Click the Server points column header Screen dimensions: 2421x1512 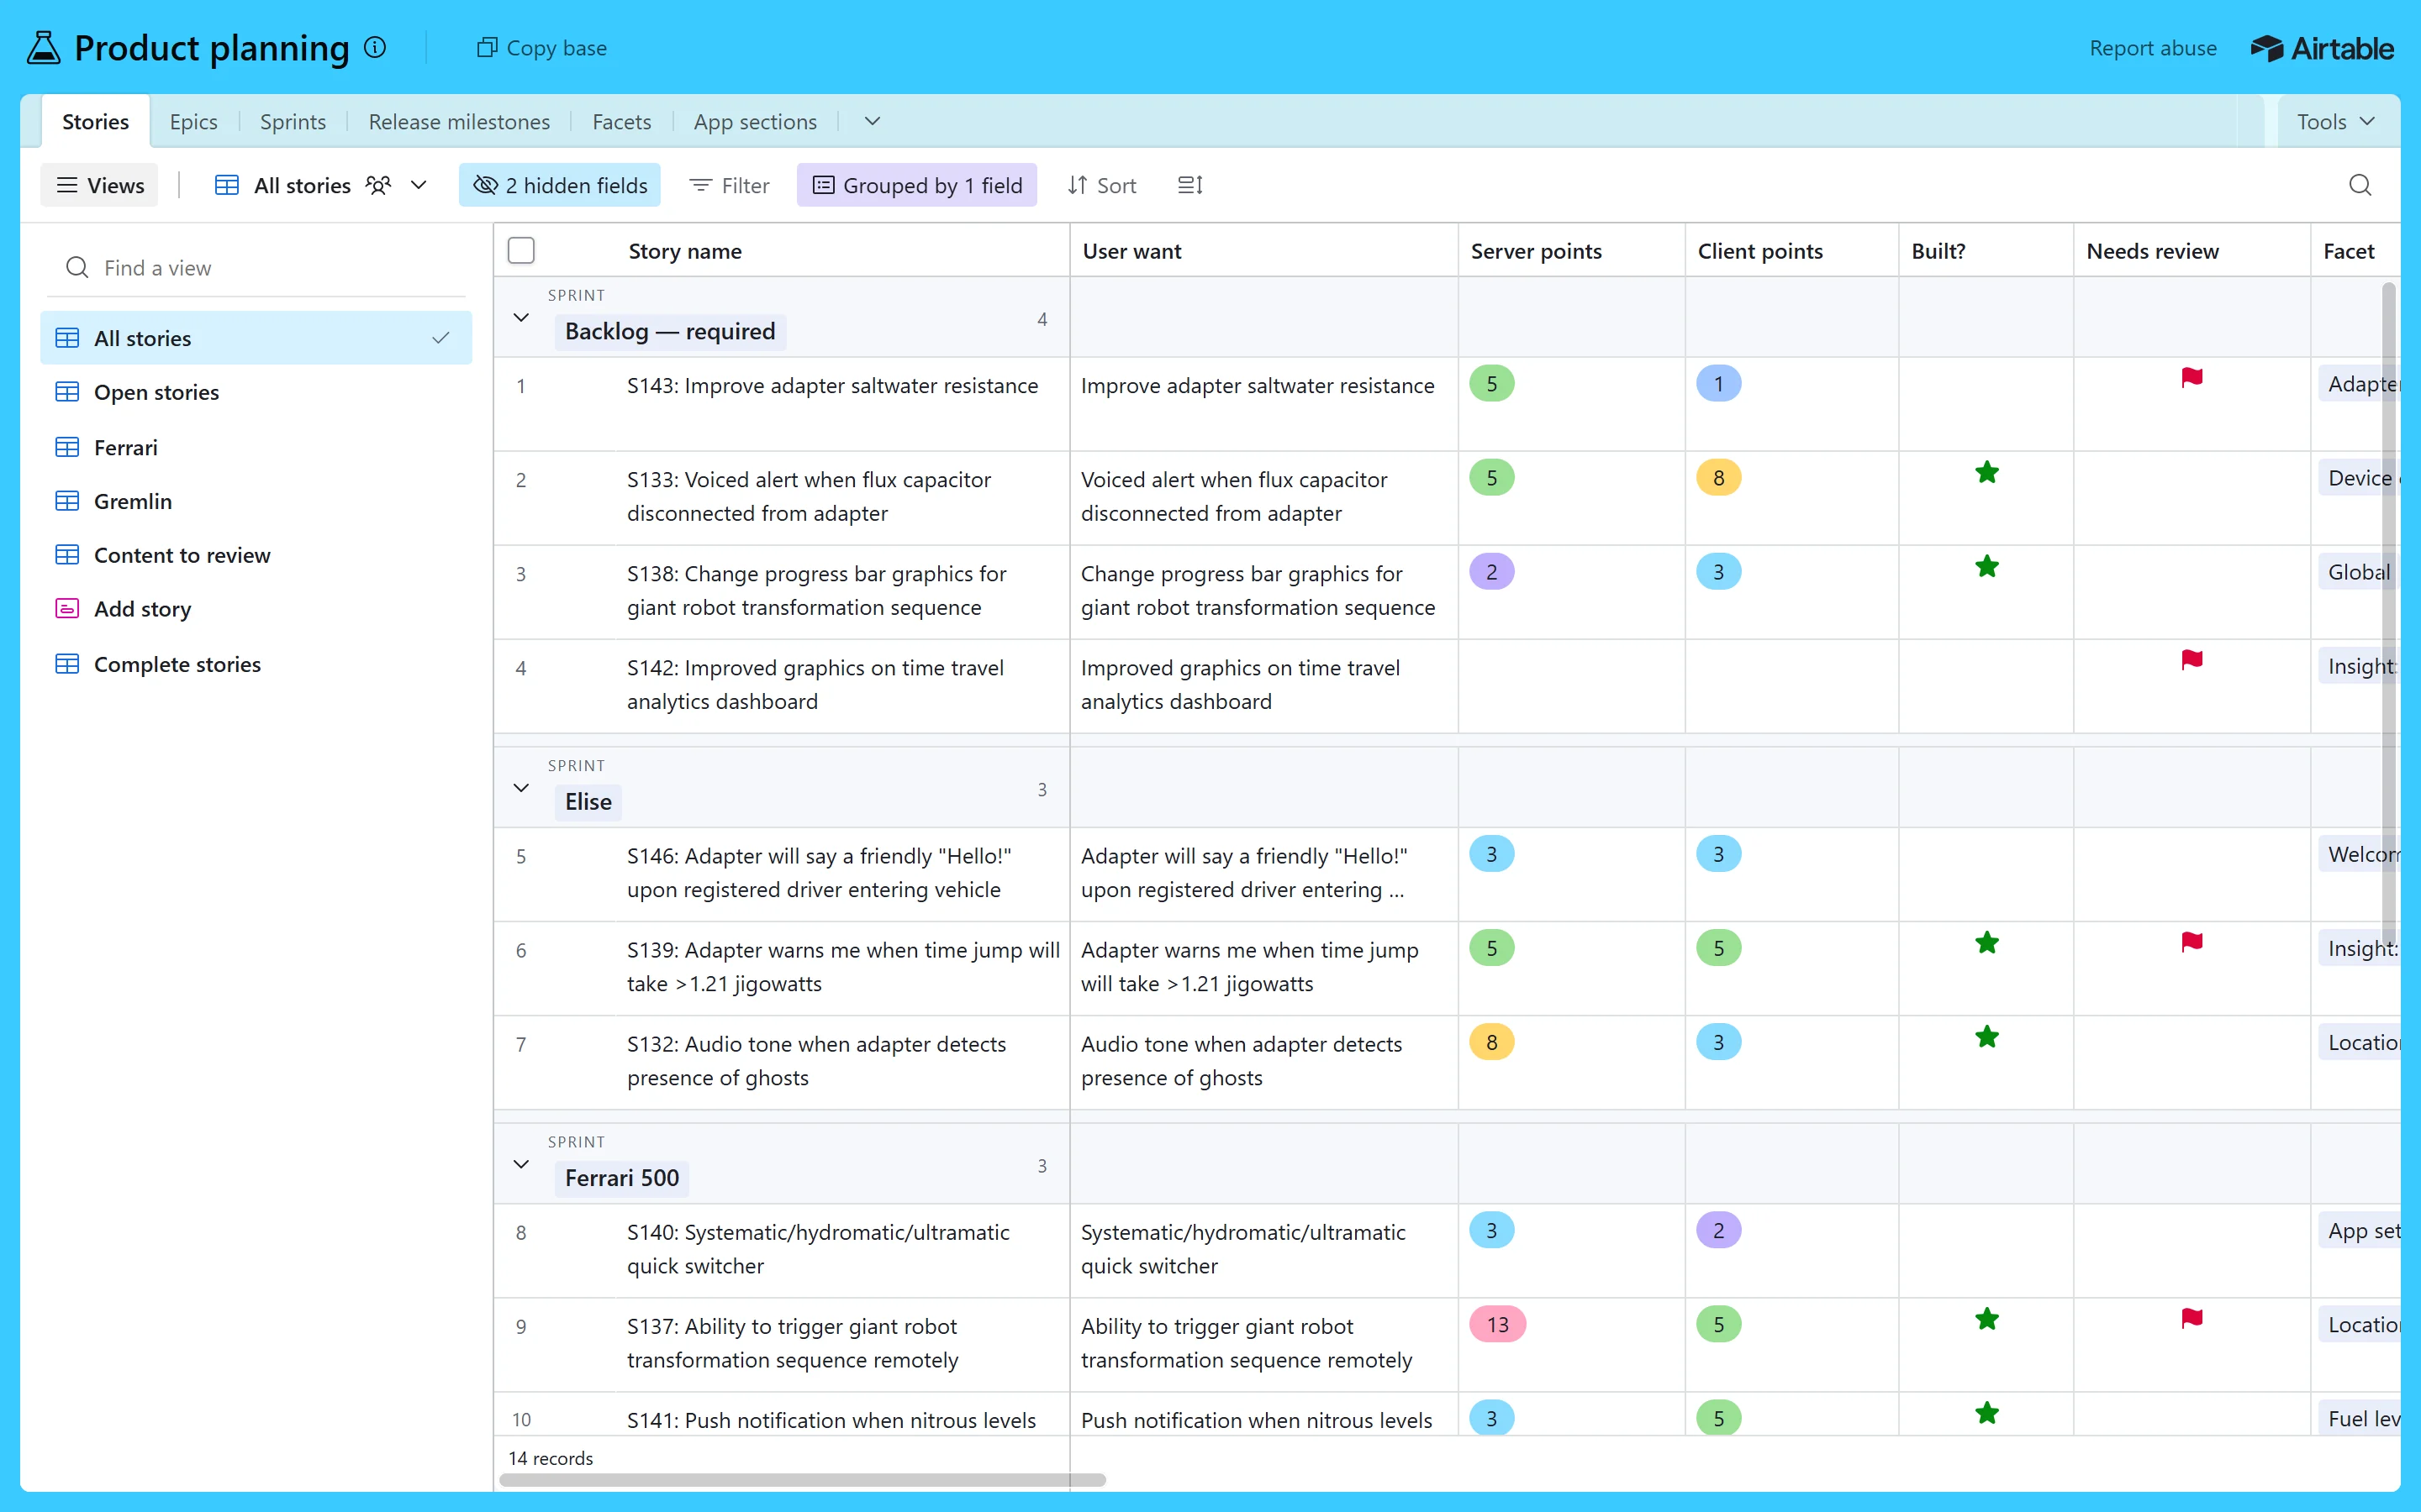pyautogui.click(x=1570, y=251)
